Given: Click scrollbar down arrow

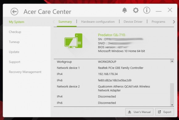Looking at the screenshot, I should click(x=172, y=105).
